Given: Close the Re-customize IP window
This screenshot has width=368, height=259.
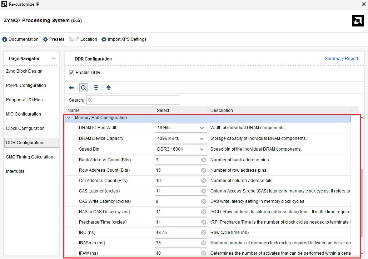Looking at the screenshot, I should tap(364, 4).
